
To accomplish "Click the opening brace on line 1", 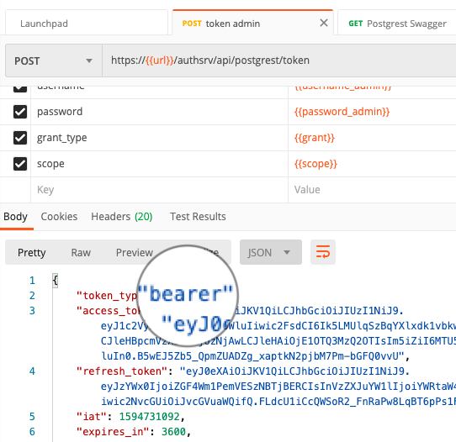I will (x=56, y=281).
